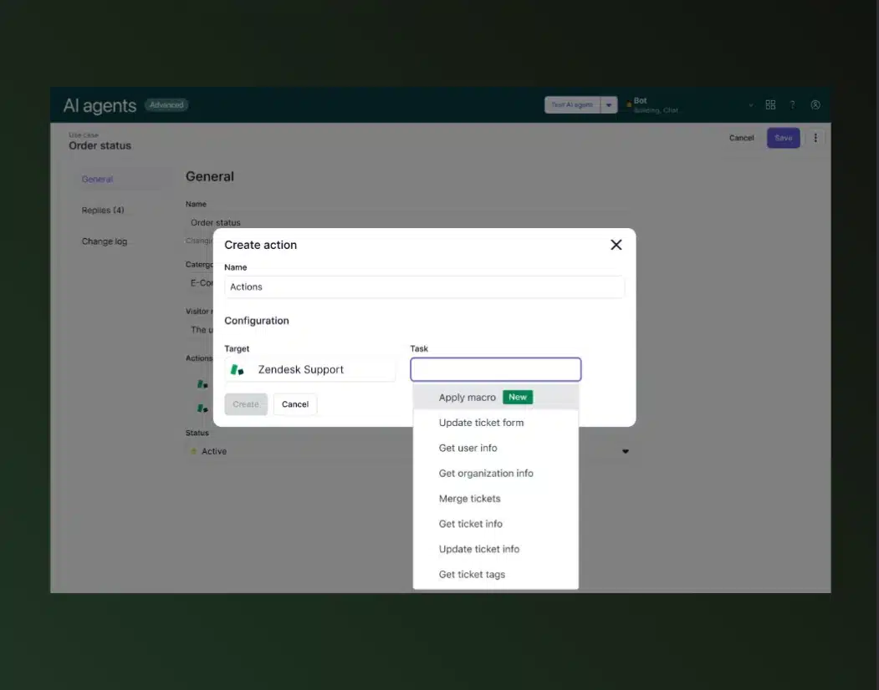Viewport: 879px width, 690px height.
Task: Pick Get organization info task
Action: click(x=486, y=474)
